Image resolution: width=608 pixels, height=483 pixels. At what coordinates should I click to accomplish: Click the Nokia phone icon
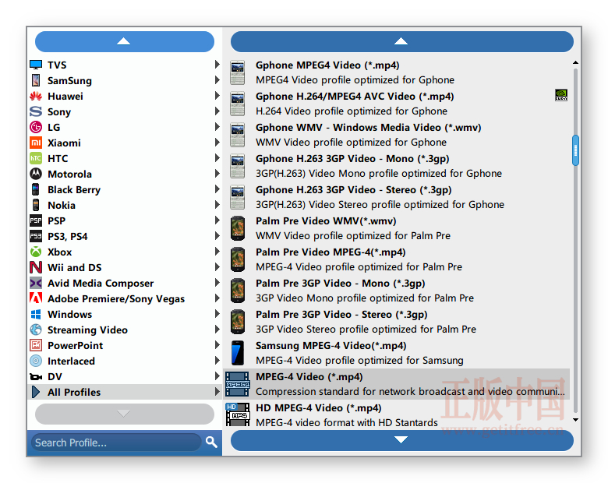[x=36, y=205]
